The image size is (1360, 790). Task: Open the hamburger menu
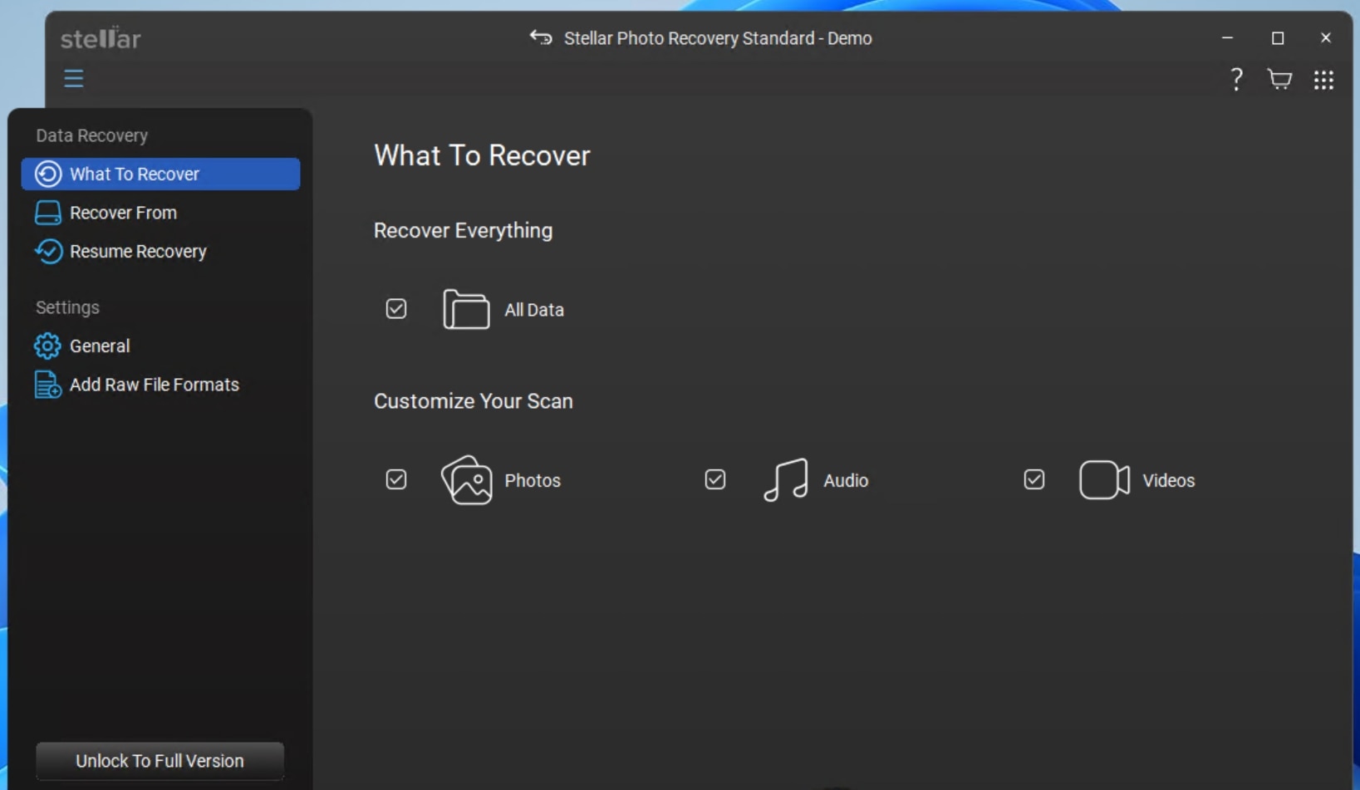tap(74, 79)
